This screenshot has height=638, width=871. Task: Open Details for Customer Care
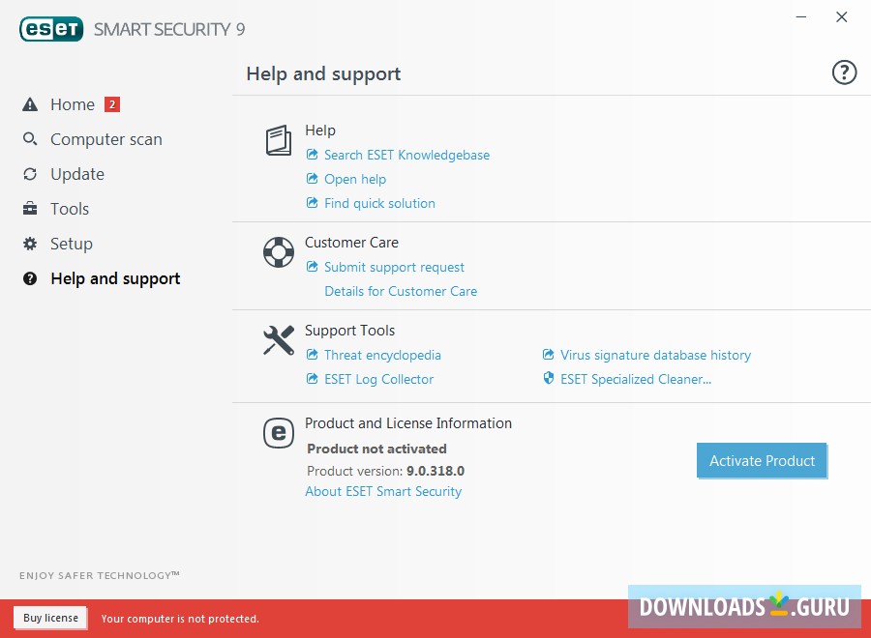coord(401,291)
